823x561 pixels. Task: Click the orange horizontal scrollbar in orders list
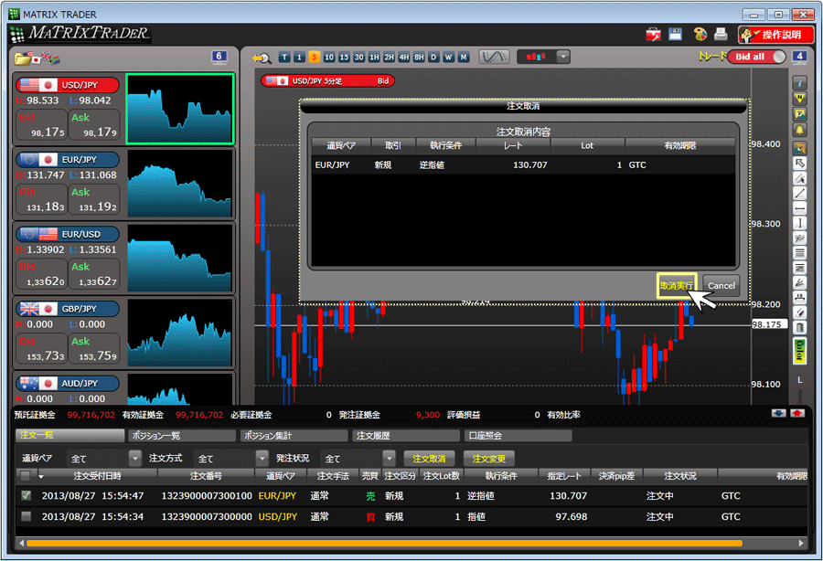point(384,543)
